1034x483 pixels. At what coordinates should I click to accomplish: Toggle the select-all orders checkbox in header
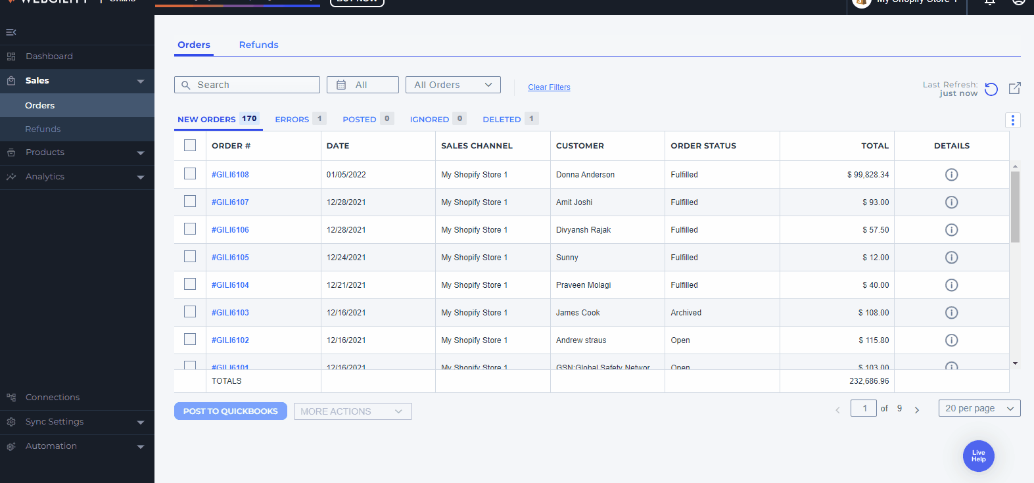[x=190, y=146]
